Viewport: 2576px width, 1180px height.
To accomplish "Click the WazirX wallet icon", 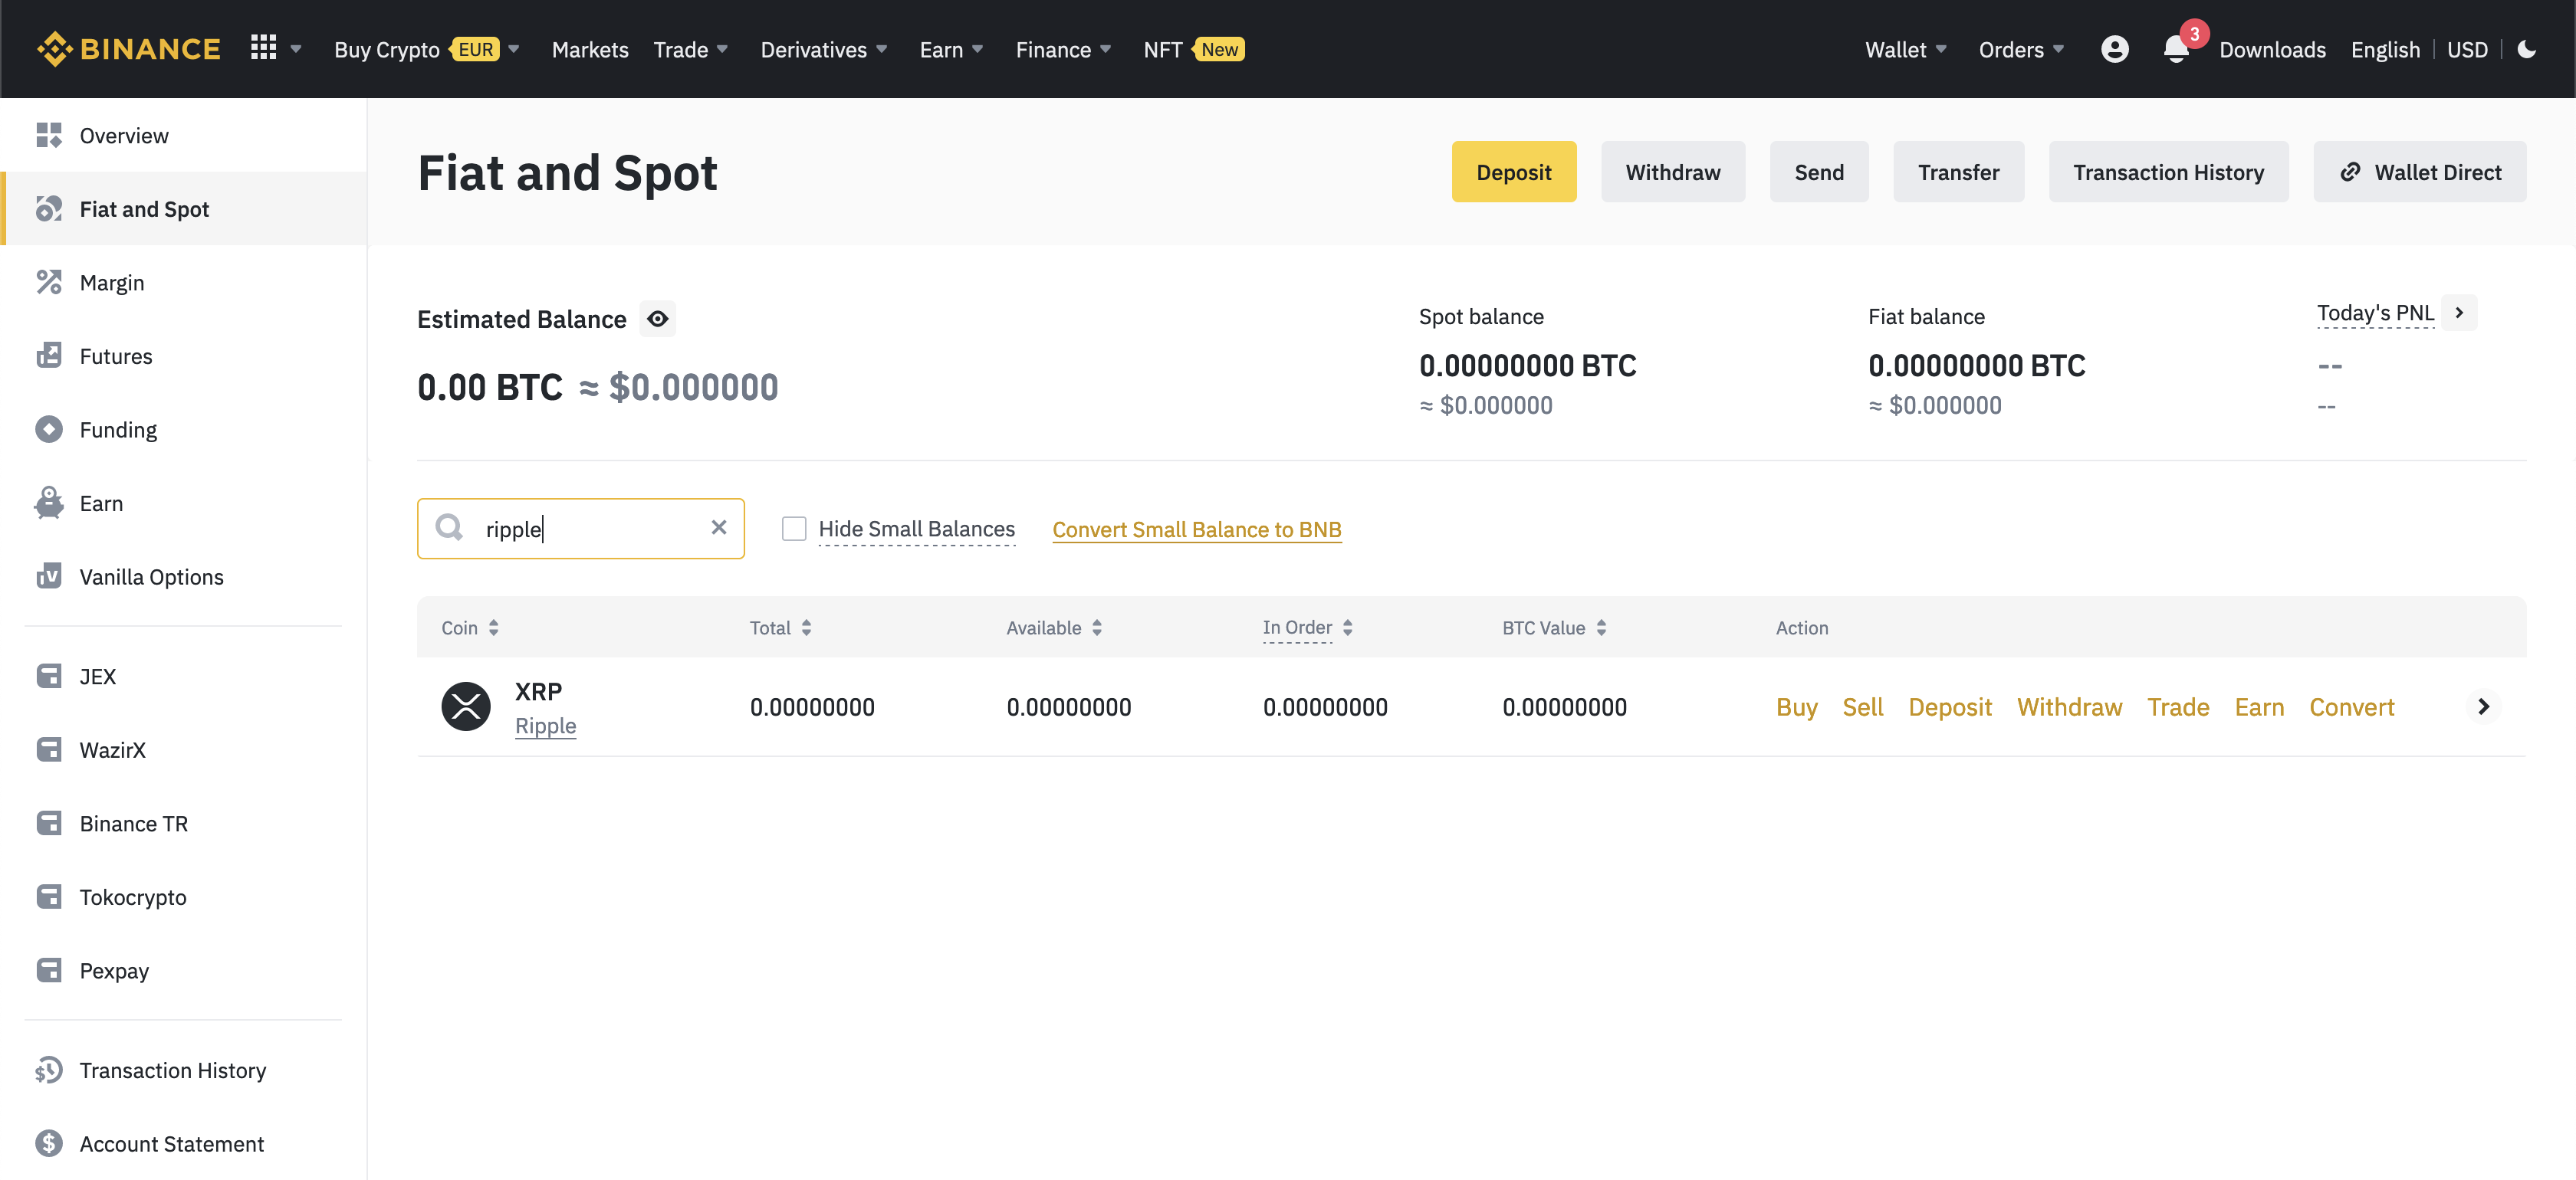I will tap(48, 749).
